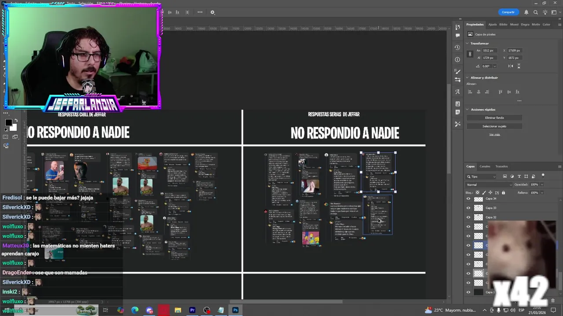Lock all with padlock icon

coord(504,193)
